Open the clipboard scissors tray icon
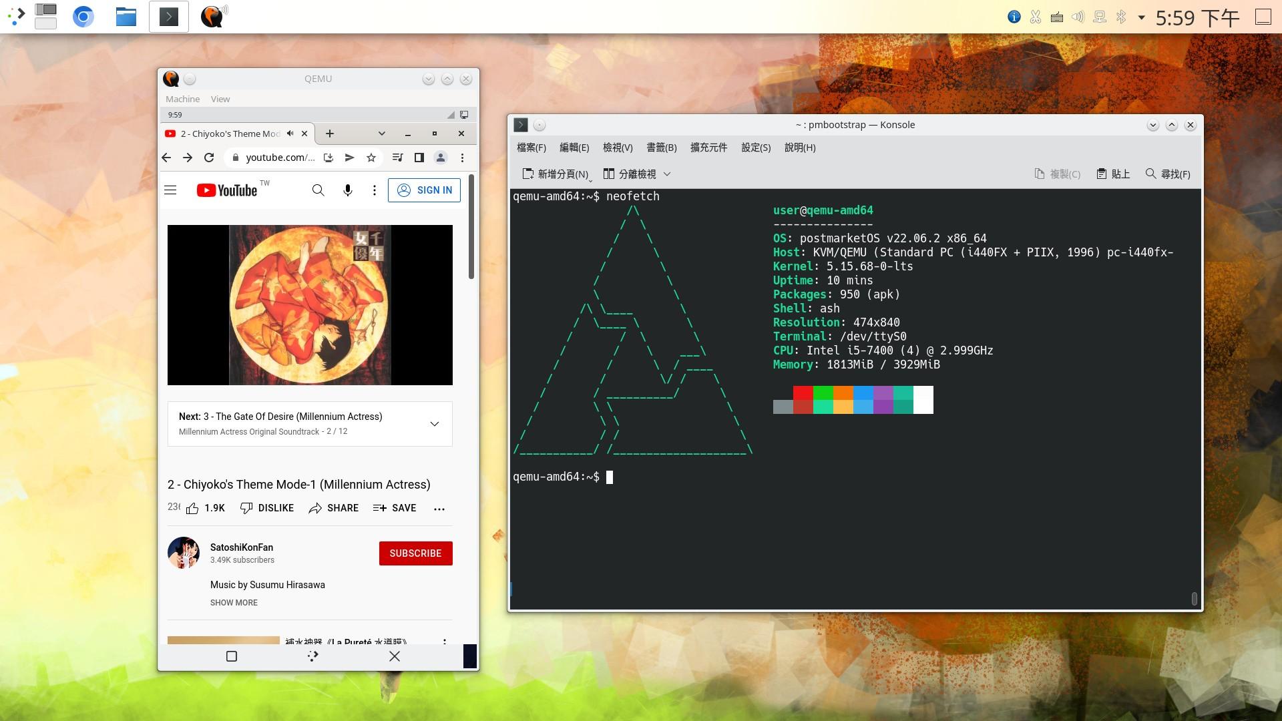 click(x=1036, y=17)
